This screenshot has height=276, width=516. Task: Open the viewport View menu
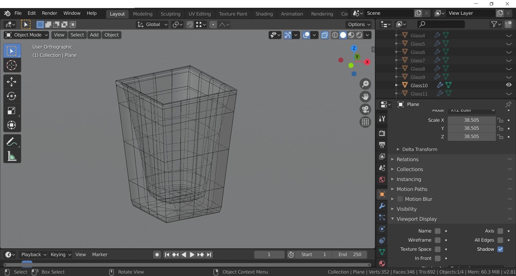(59, 35)
